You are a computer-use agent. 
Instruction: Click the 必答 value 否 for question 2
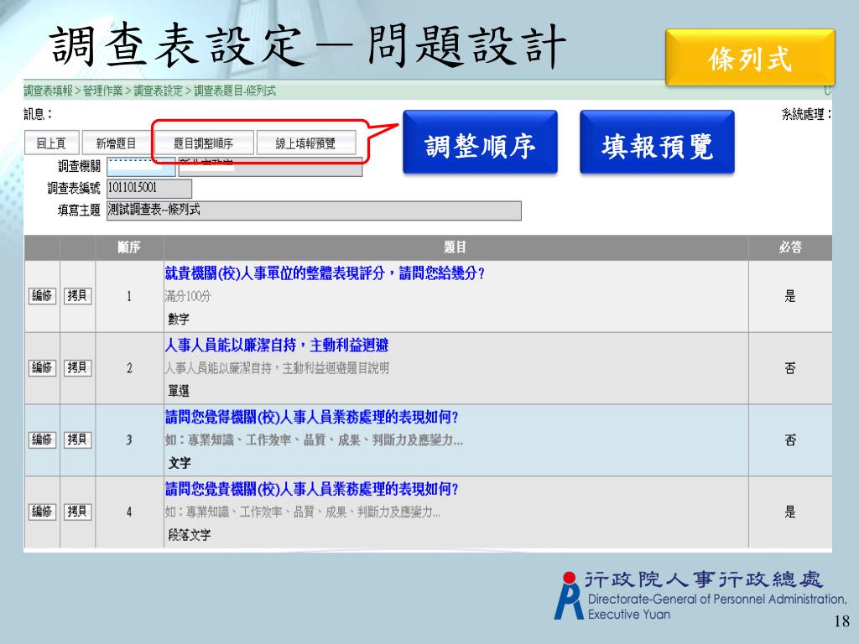coord(790,368)
